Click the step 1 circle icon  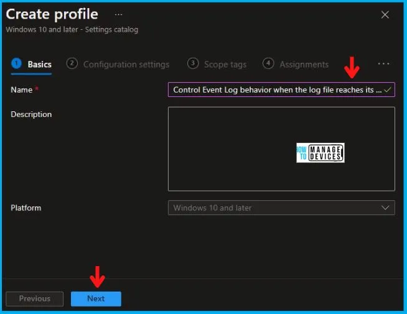pos(16,63)
